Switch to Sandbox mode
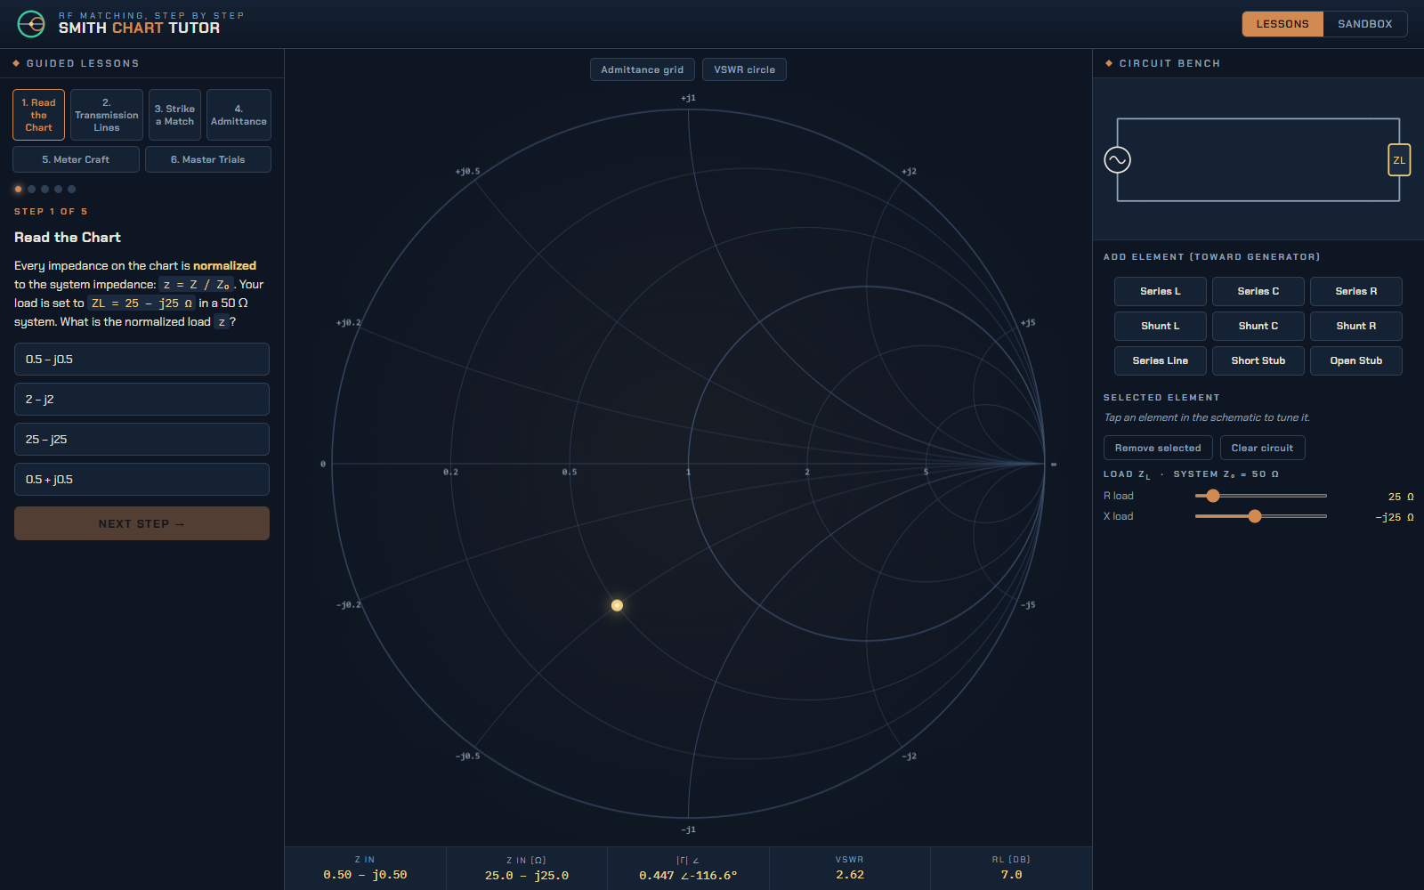This screenshot has width=1424, height=890. [1365, 24]
